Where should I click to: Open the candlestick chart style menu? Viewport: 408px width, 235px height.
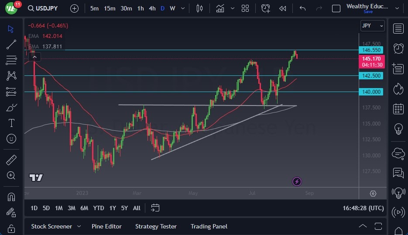click(200, 8)
